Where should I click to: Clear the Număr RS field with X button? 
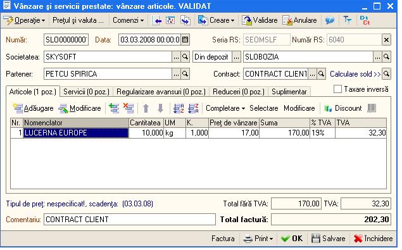(x=386, y=40)
